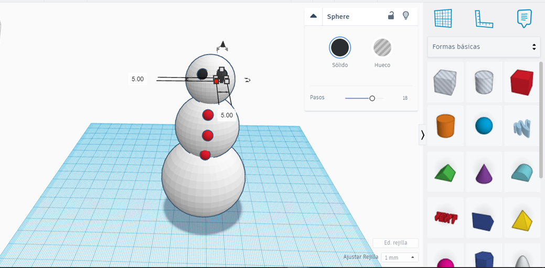Click the black cone height handle
This screenshot has width=545, height=268.
[223, 45]
